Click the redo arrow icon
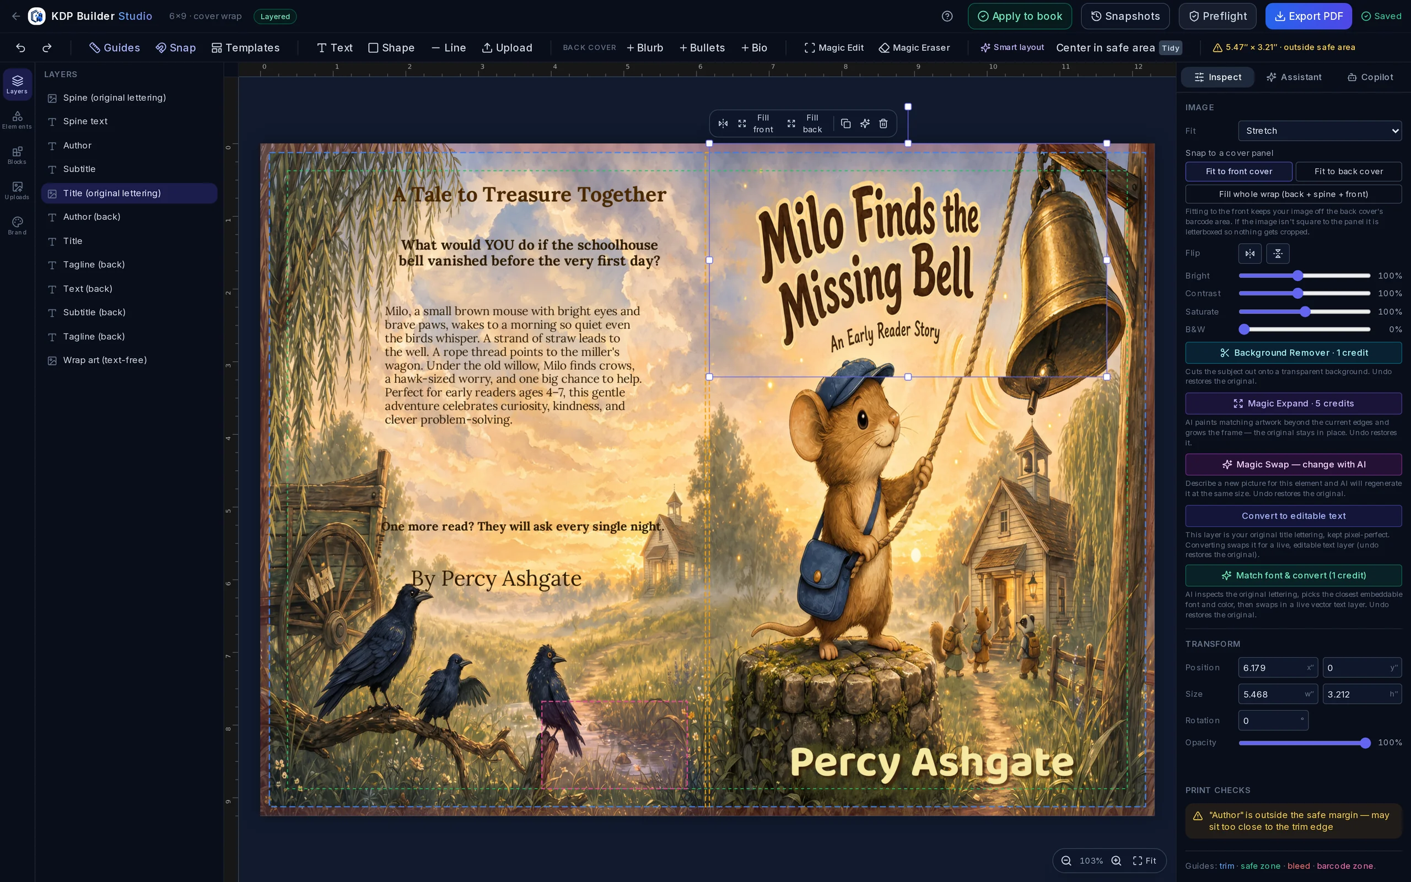This screenshot has height=882, width=1411. coord(47,48)
